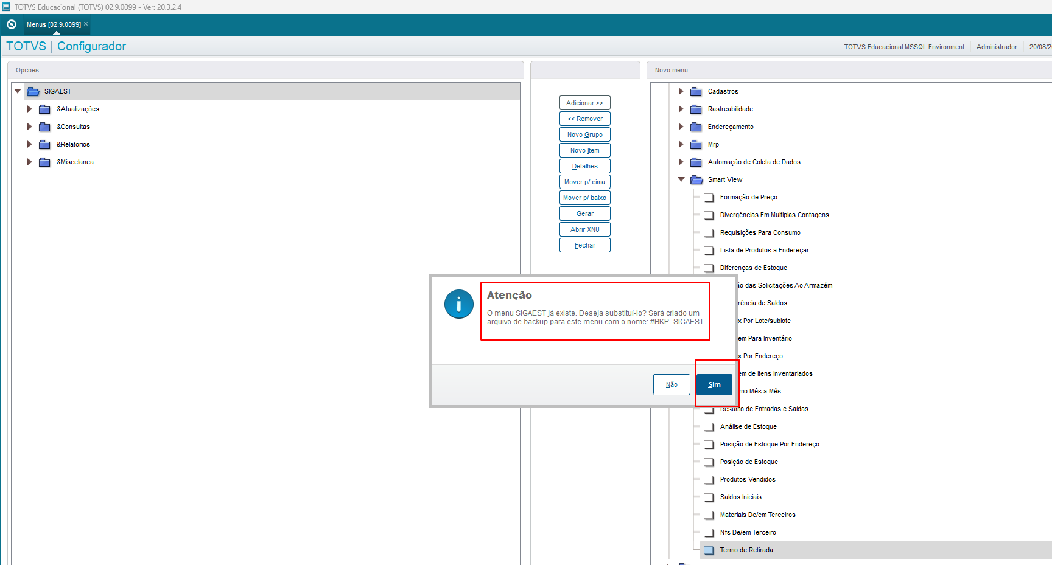Expand the Endereçamento node
The width and height of the screenshot is (1052, 565).
click(x=681, y=127)
